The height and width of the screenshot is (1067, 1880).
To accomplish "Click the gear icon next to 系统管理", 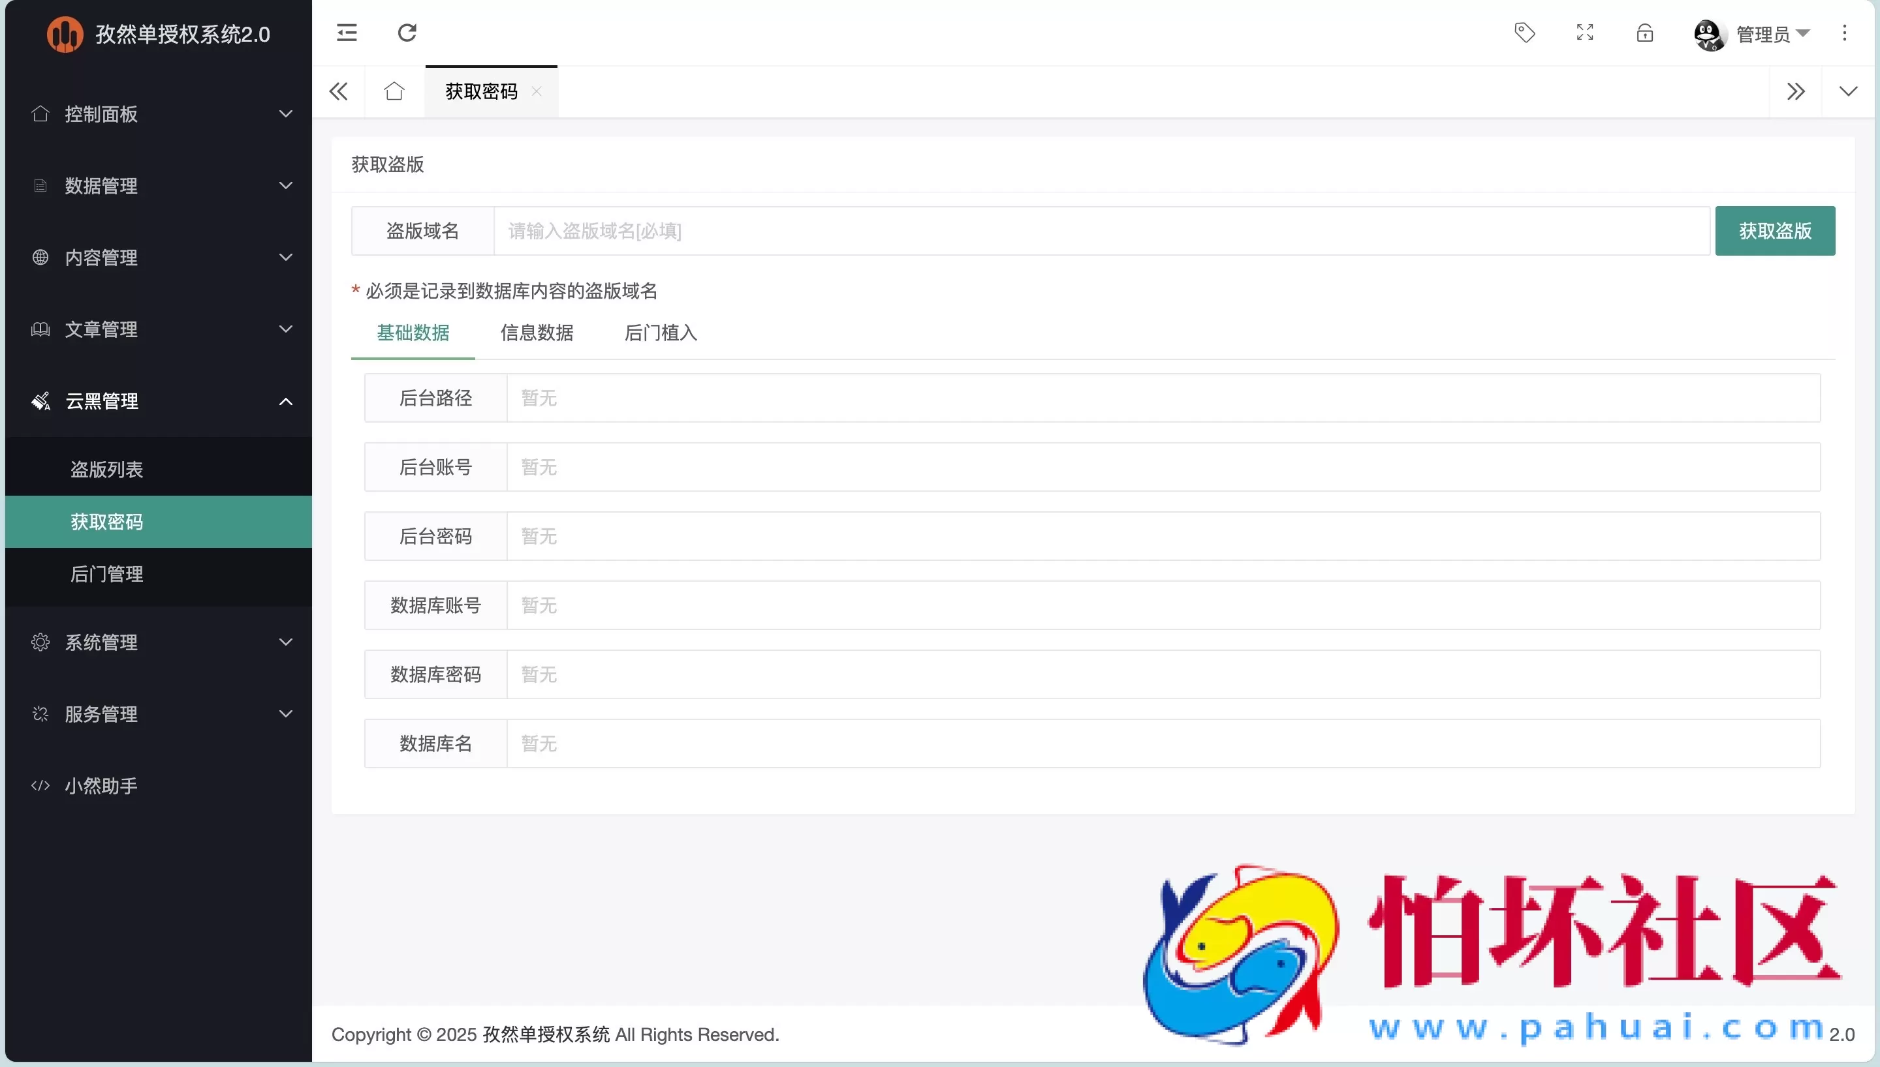I will coord(40,641).
